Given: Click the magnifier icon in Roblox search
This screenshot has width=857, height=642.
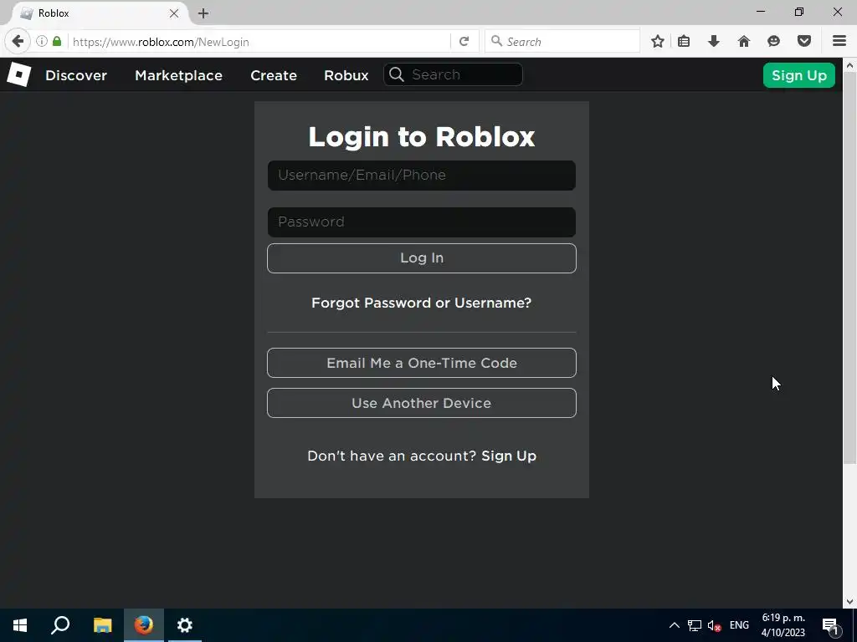Looking at the screenshot, I should (397, 74).
